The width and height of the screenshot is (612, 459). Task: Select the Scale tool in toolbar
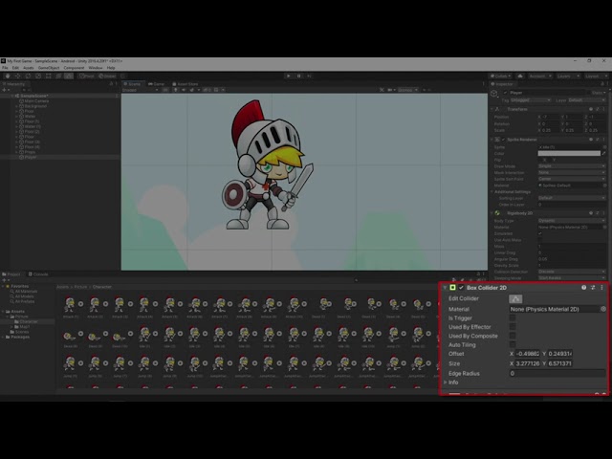coord(38,76)
